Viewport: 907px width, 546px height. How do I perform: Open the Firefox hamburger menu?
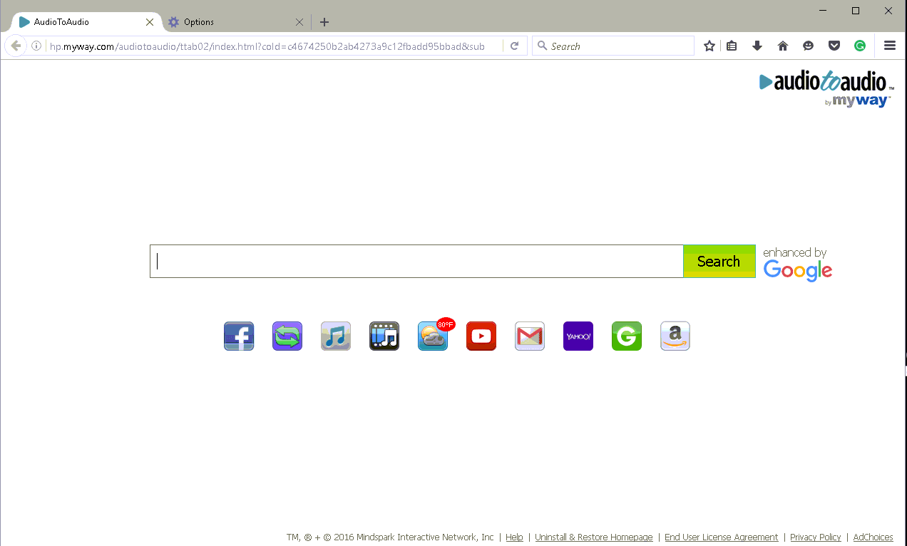[889, 46]
